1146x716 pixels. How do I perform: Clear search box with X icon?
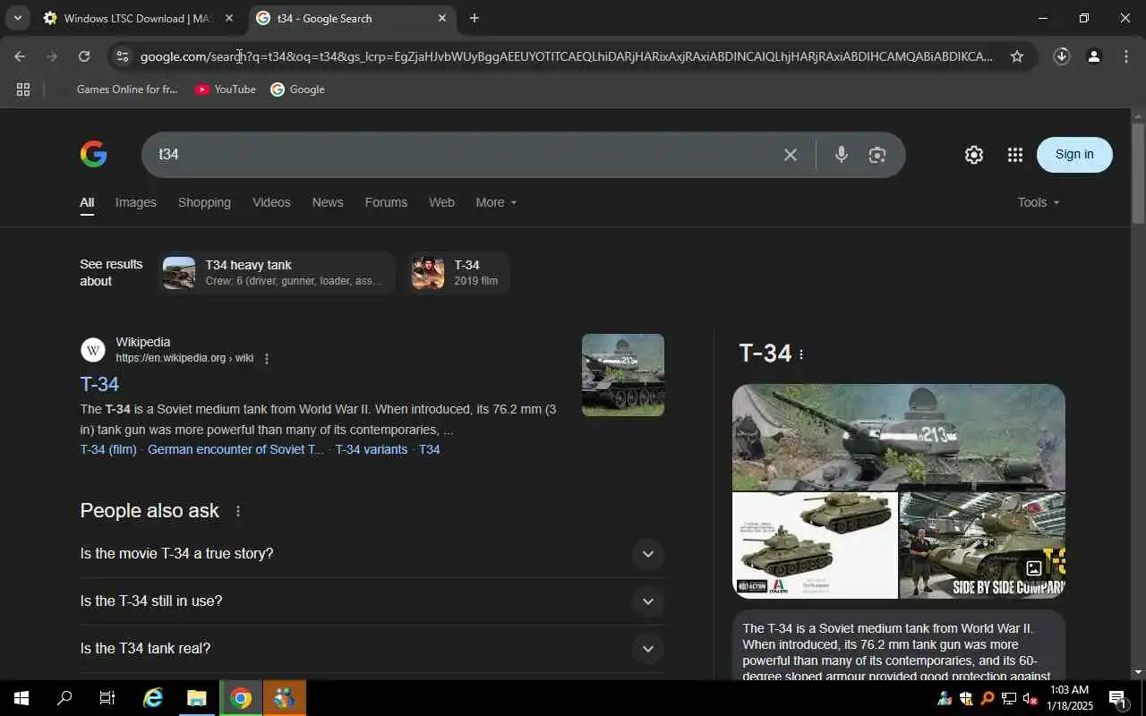click(791, 155)
